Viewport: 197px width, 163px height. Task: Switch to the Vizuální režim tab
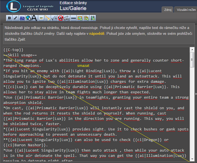coord(186,10)
